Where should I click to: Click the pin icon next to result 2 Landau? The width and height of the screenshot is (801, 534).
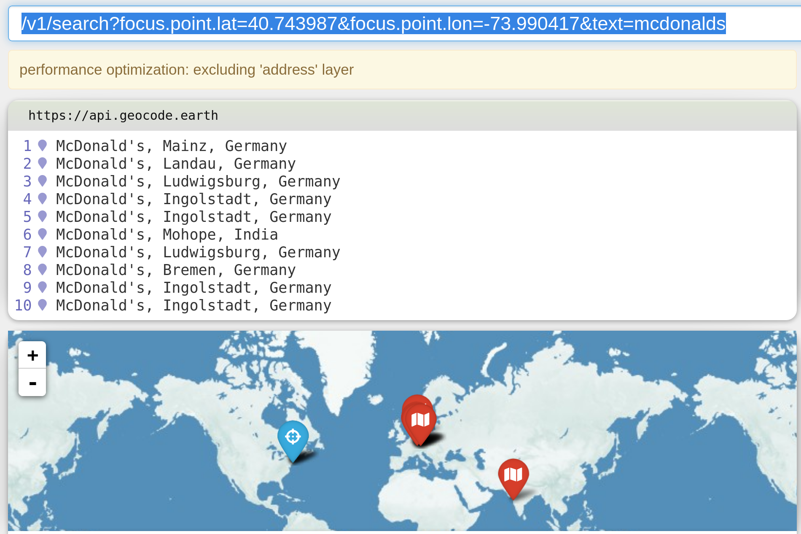(x=42, y=163)
